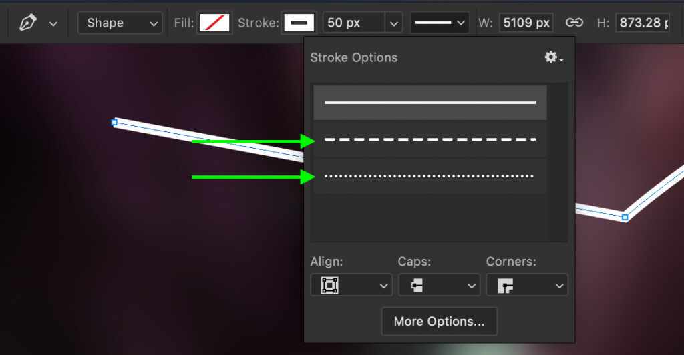Image resolution: width=684 pixels, height=355 pixels.
Task: Click the Corners style icon
Action: click(505, 286)
